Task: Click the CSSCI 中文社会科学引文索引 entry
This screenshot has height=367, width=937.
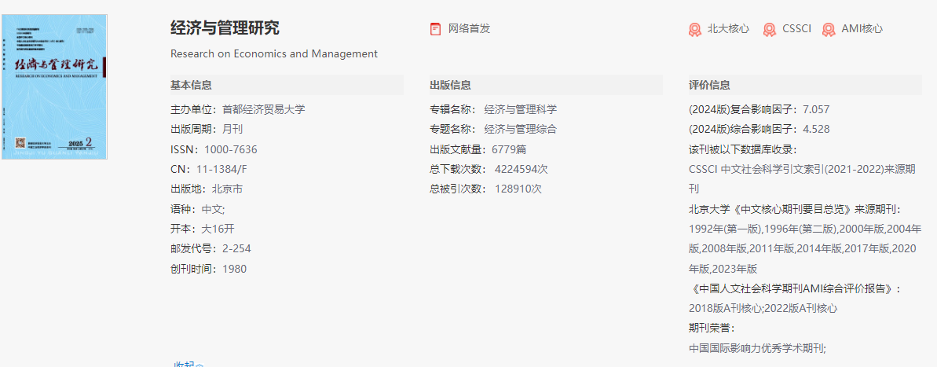Action: pyautogui.click(x=802, y=178)
